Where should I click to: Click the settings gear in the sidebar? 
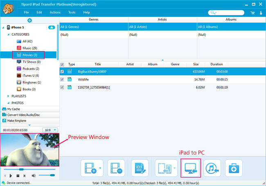pyautogui.click(x=30, y=20)
